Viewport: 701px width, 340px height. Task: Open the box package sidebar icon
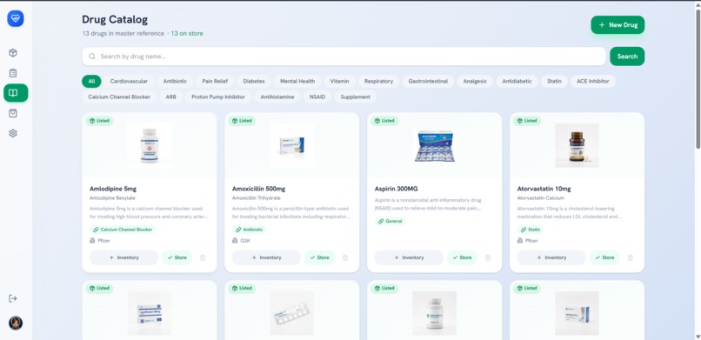click(13, 53)
